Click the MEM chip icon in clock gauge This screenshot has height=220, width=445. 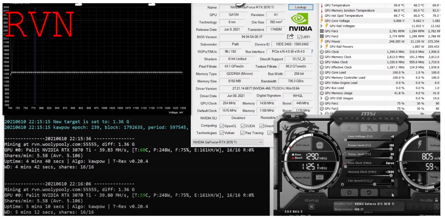coord(320,177)
